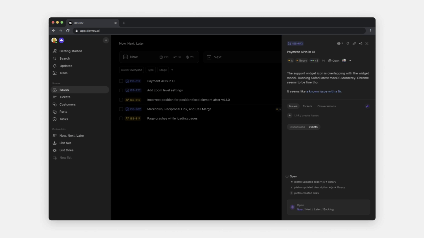Click the plus button atop sidebar
The width and height of the screenshot is (424, 238).
[106, 40]
